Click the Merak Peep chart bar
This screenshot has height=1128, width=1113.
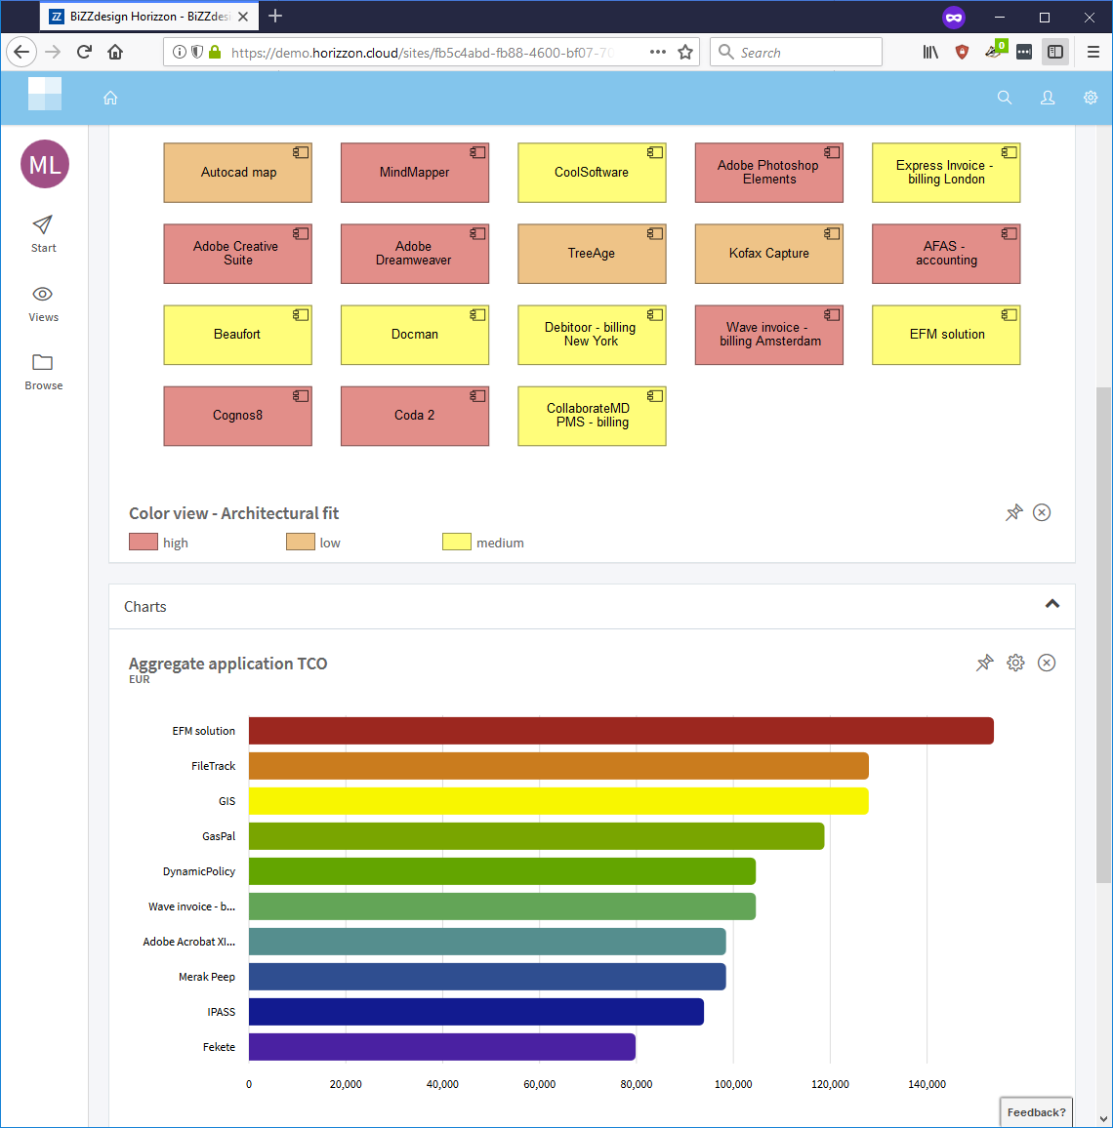(x=487, y=977)
